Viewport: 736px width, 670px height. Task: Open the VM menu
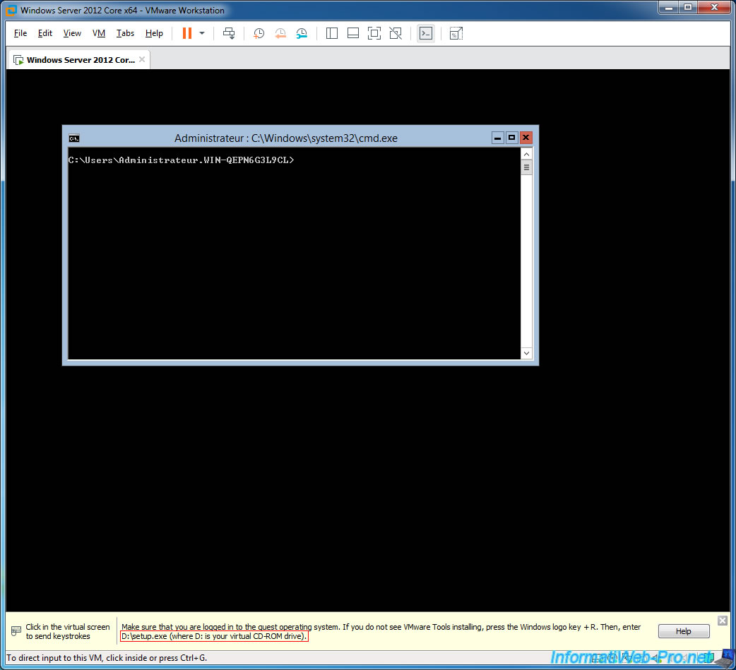99,33
